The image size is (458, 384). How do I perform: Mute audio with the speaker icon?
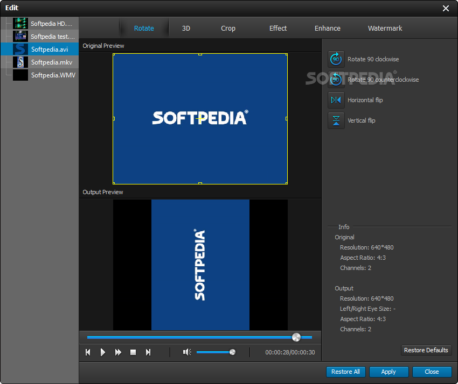[187, 352]
